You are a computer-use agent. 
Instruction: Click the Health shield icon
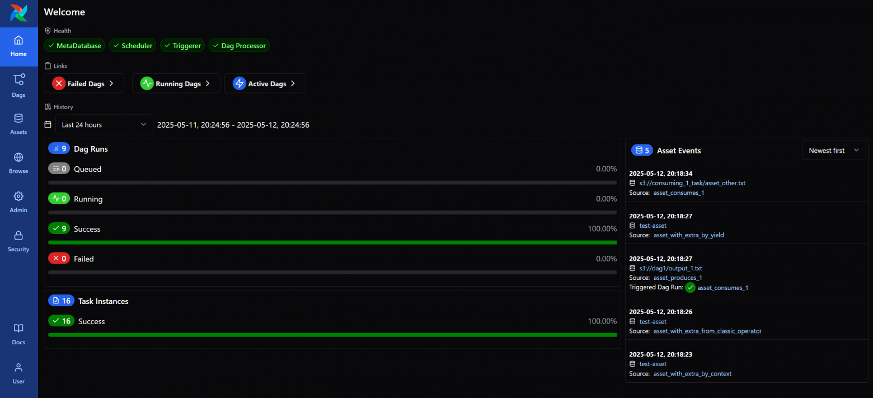point(48,31)
